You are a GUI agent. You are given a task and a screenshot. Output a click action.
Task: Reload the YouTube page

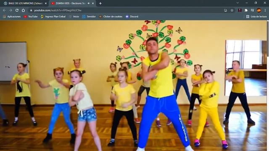pyautogui.click(x=17, y=10)
